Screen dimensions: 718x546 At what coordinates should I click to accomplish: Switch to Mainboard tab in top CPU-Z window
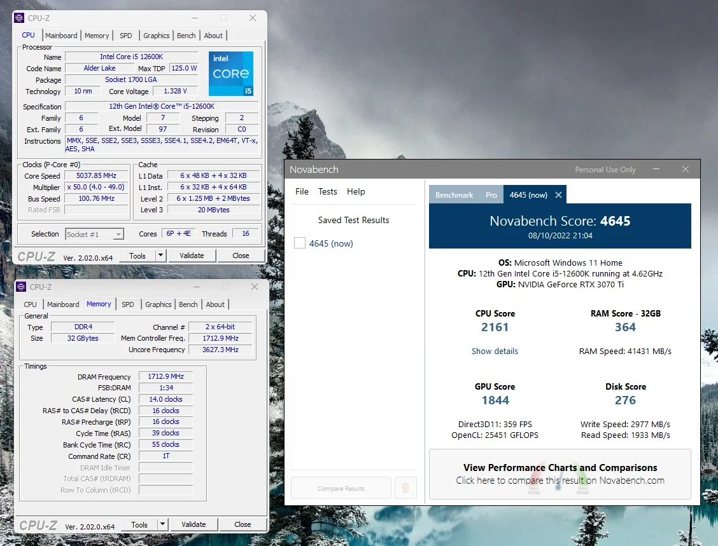(x=61, y=36)
